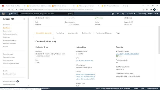Screen dimensions: 160x90
Task: Bookmark this page with star icon
Action: 147,9
